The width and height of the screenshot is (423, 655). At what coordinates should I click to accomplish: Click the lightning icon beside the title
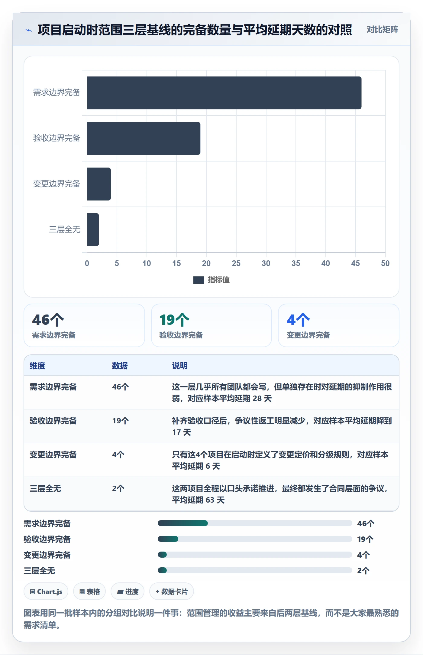(x=29, y=30)
